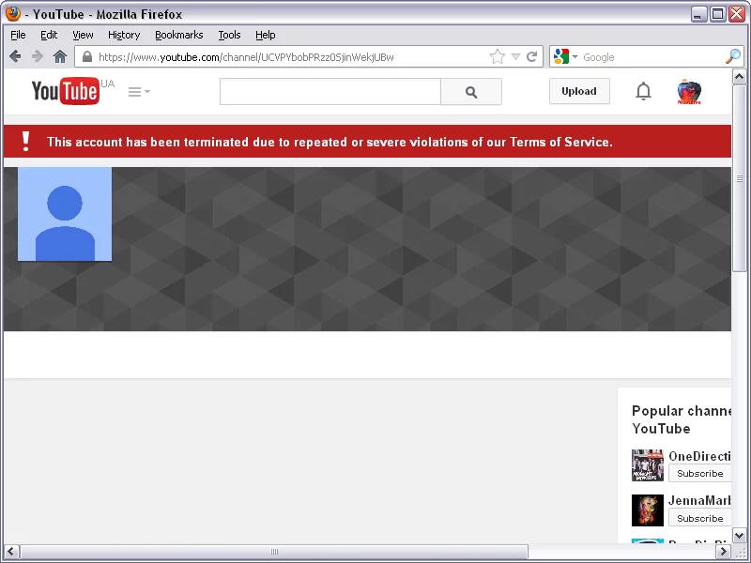Click the "Popular channels" sidebar heading
The image size is (751, 563).
click(x=682, y=419)
